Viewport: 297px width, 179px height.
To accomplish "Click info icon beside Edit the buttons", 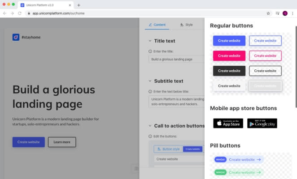I will (150, 136).
